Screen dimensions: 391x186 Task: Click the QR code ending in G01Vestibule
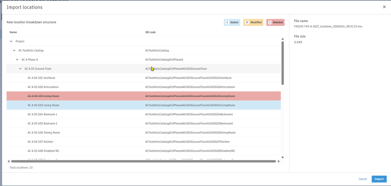(x=188, y=78)
